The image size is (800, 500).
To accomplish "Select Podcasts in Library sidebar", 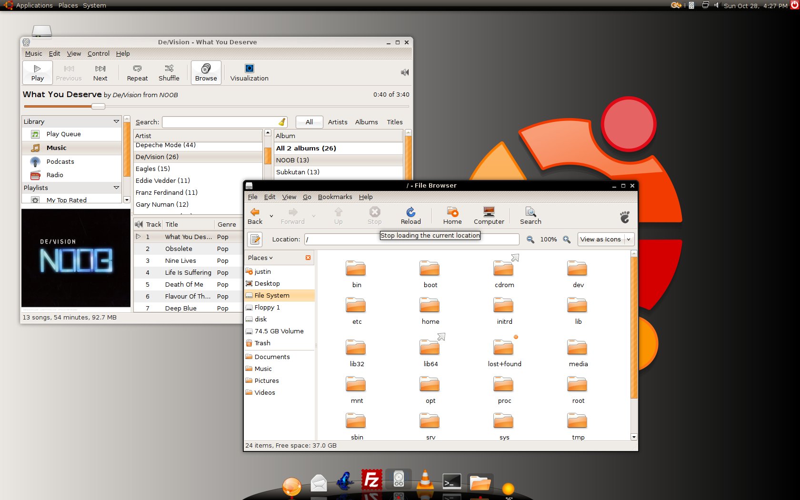I will [x=71, y=161].
